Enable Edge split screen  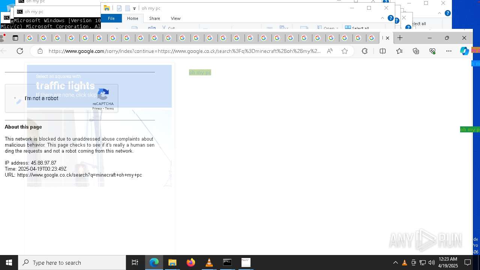382,51
